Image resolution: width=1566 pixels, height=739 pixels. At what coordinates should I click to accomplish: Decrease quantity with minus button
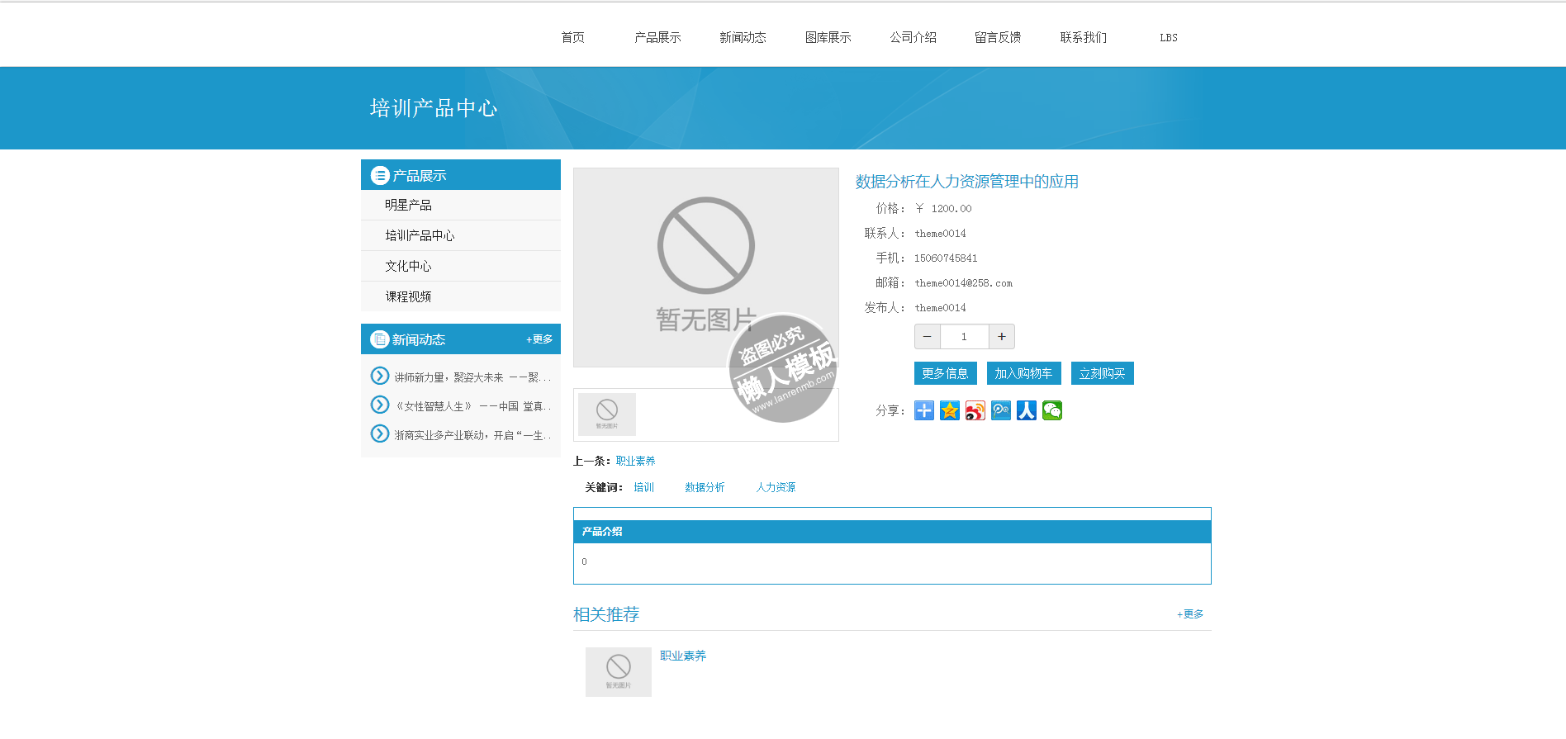[927, 337]
